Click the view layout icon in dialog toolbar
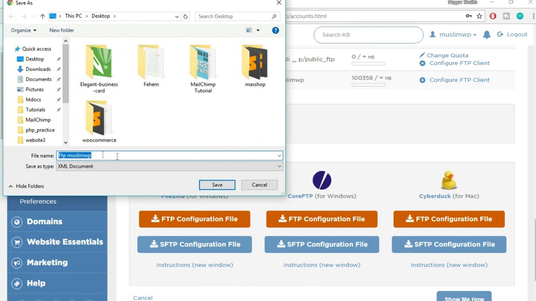 pyautogui.click(x=249, y=30)
